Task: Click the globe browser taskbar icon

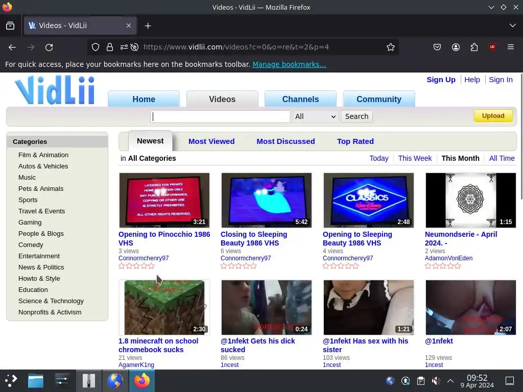Action: point(115,380)
